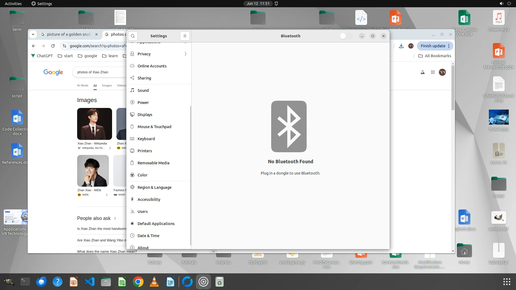The height and width of the screenshot is (290, 516).
Task: Open the VLC media player in dock
Action: click(x=154, y=282)
